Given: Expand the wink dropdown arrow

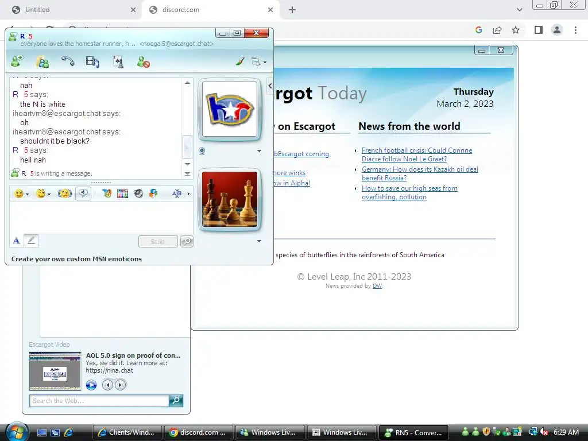Looking at the screenshot, I should [49, 194].
